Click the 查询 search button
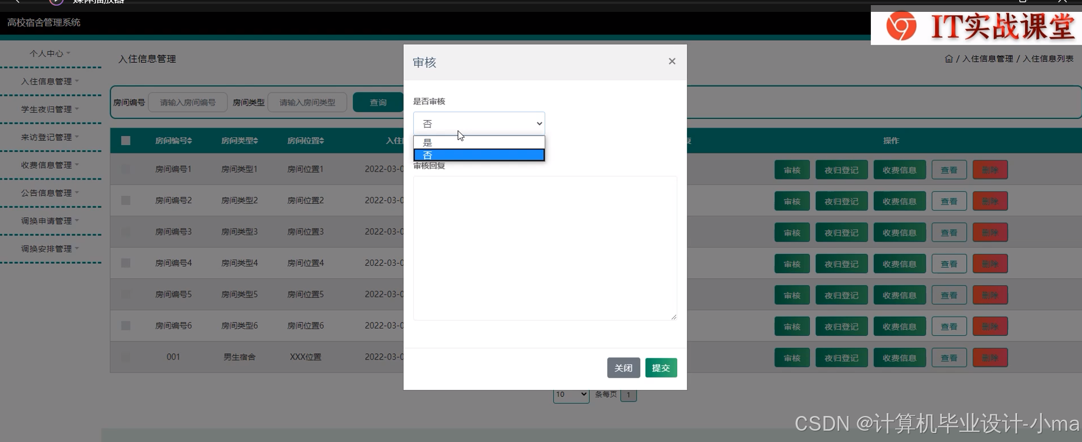1082x442 pixels. click(x=378, y=102)
